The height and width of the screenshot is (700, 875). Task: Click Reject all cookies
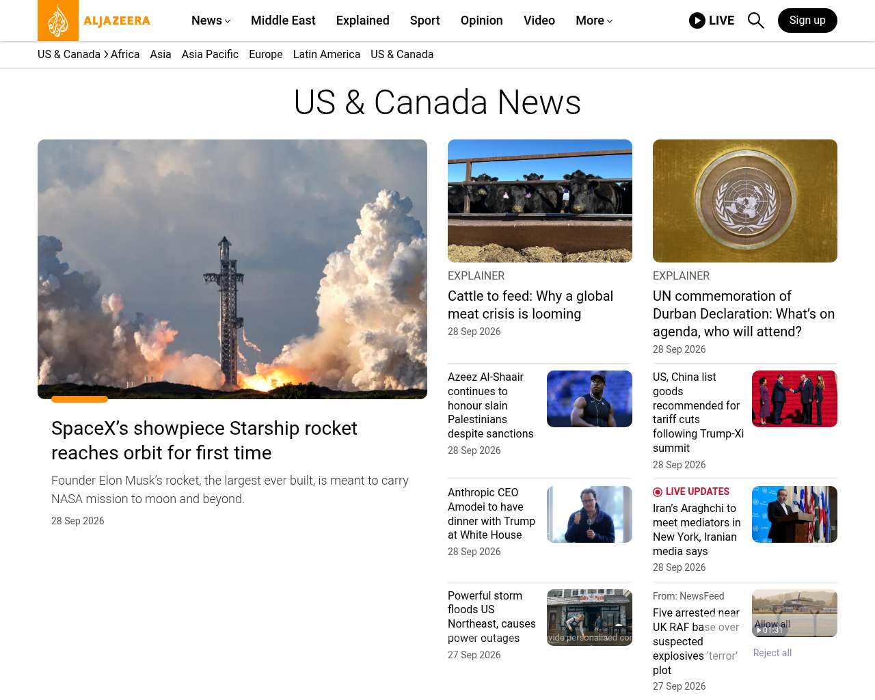pos(772,653)
